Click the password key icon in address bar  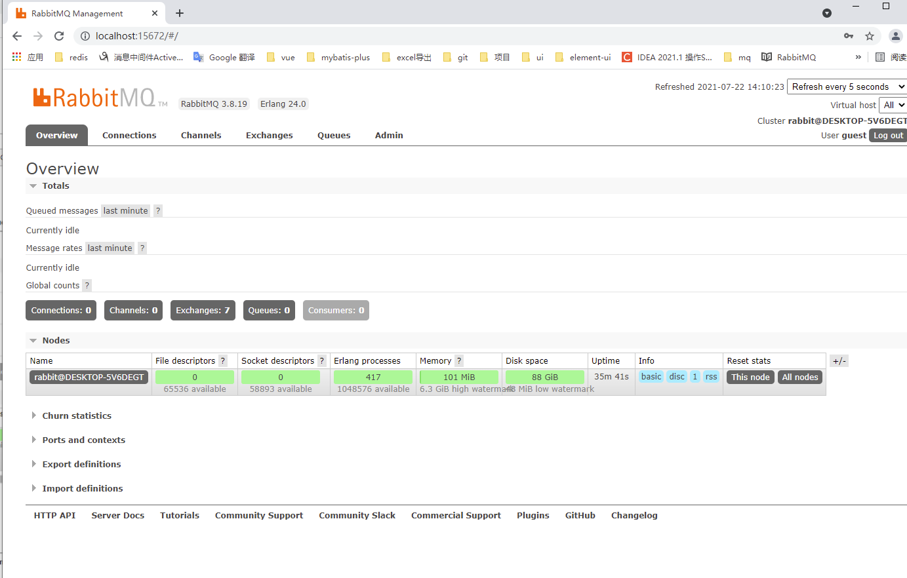849,36
